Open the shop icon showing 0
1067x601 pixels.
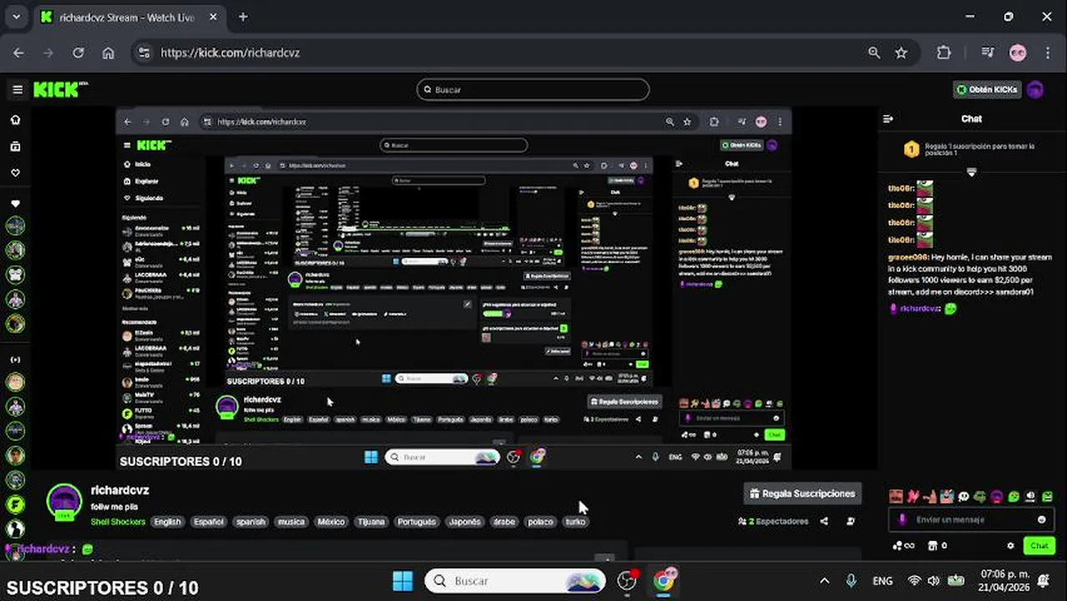[938, 546]
